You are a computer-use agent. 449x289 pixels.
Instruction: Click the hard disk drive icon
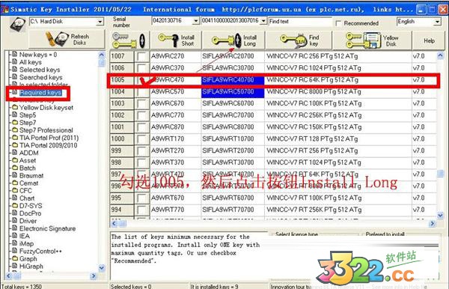click(18, 24)
